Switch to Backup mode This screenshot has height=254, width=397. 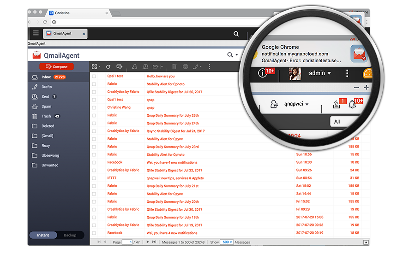(x=70, y=235)
